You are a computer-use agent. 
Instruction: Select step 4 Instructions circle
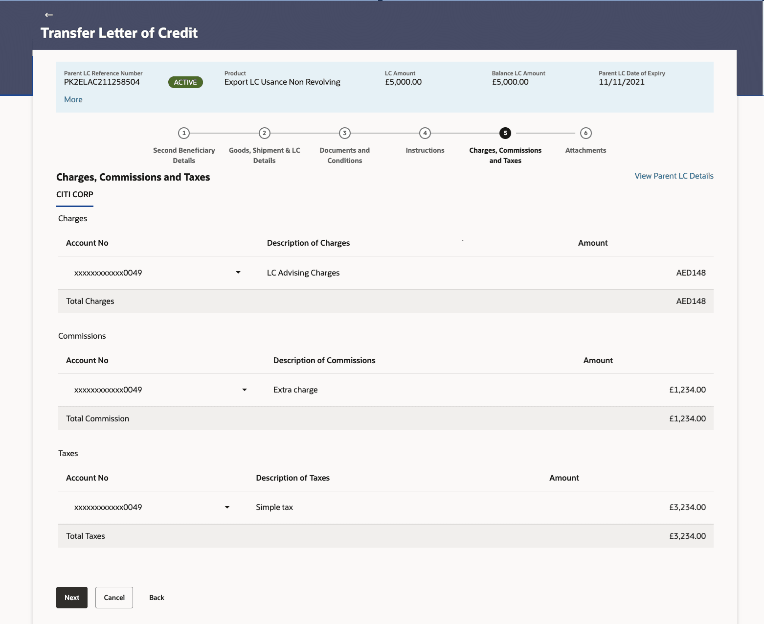click(425, 133)
